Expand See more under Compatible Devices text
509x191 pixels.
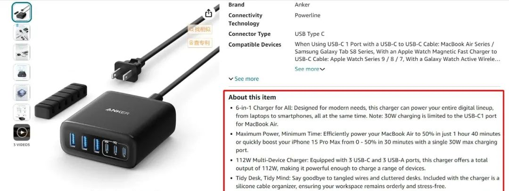(307, 69)
